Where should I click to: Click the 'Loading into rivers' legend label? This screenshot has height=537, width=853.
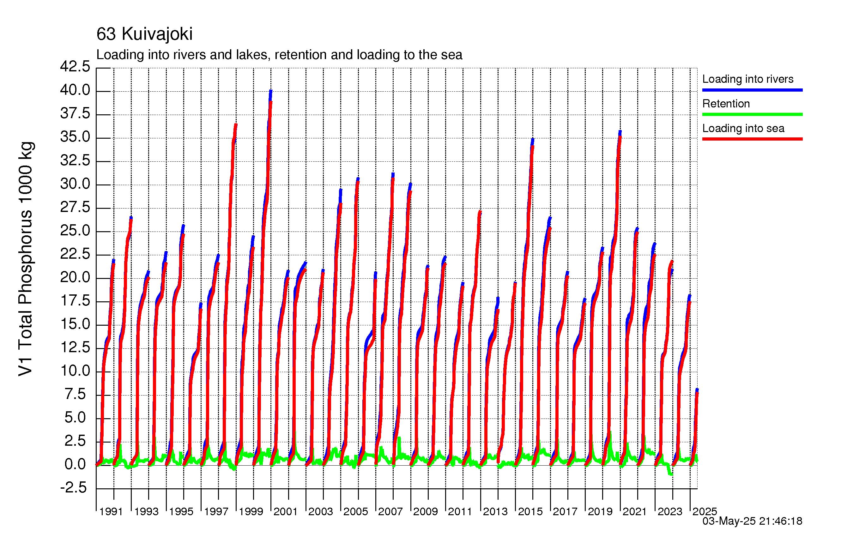point(748,79)
